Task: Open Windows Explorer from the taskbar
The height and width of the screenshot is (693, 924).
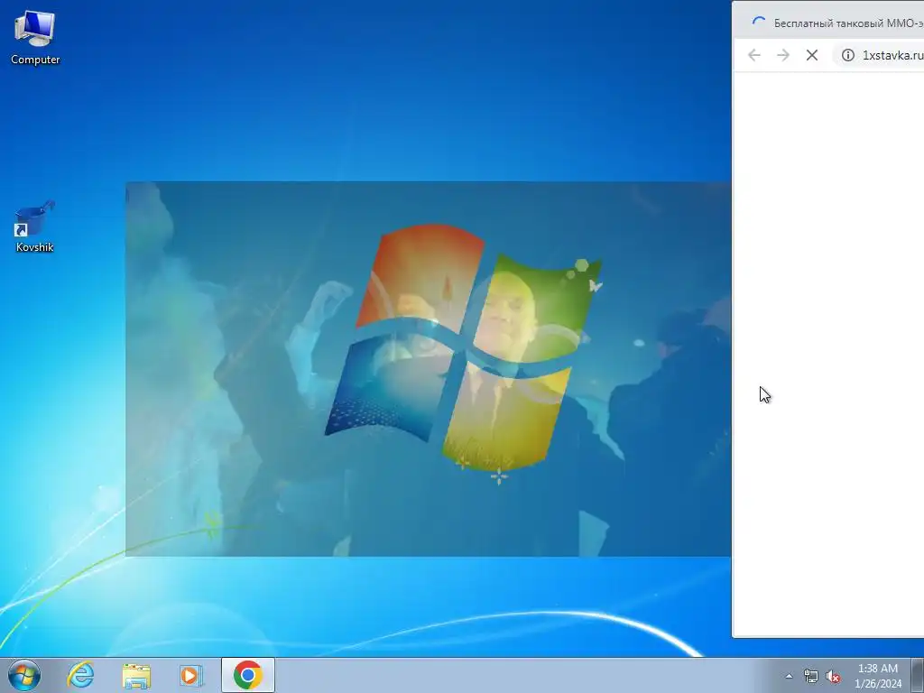Action: tap(136, 675)
